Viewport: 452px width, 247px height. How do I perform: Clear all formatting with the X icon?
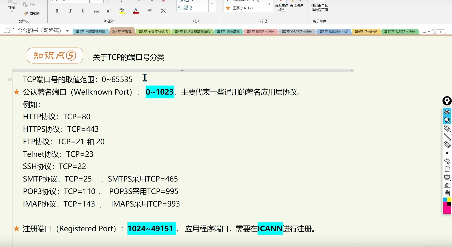(163, 11)
